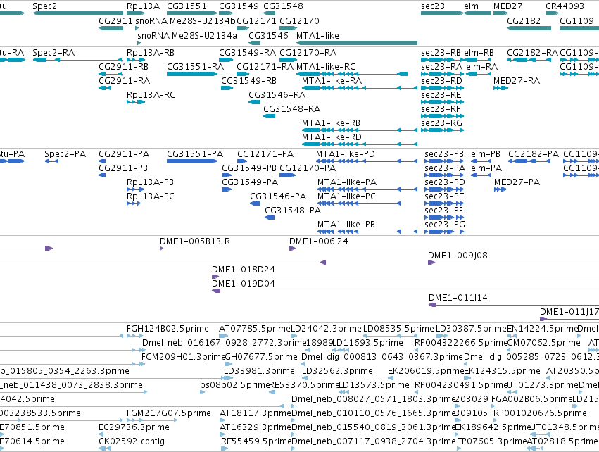Select the CG31546 gene label
The width and height of the screenshot is (599, 452).
click(x=268, y=35)
